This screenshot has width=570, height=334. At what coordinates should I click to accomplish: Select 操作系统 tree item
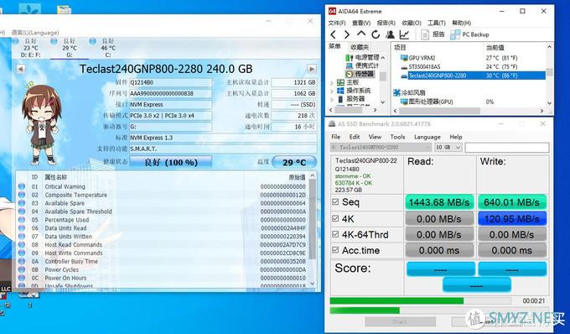(x=354, y=91)
